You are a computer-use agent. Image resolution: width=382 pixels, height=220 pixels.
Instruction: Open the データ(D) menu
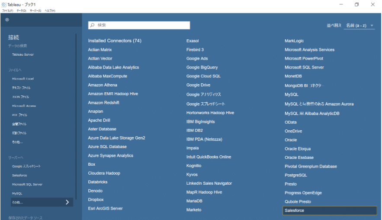21,10
